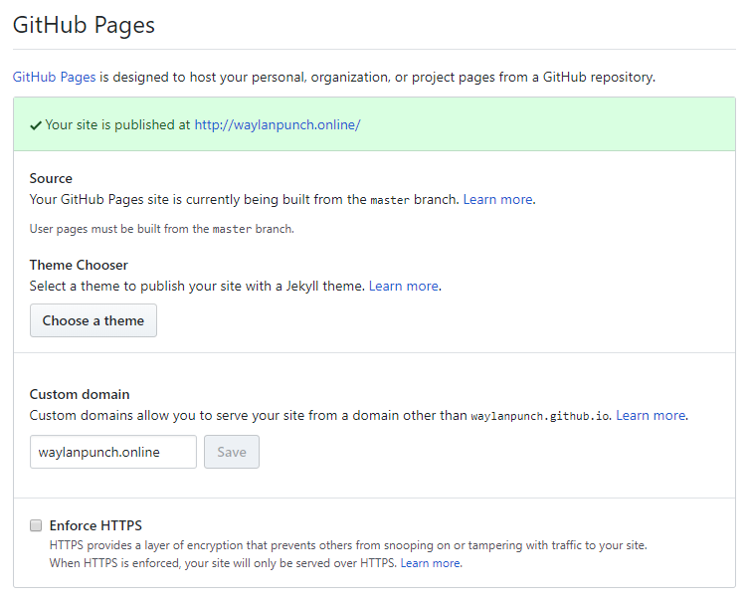The width and height of the screenshot is (749, 601).
Task: Click the waylanpunch.github.io domain text
Action: click(x=540, y=416)
